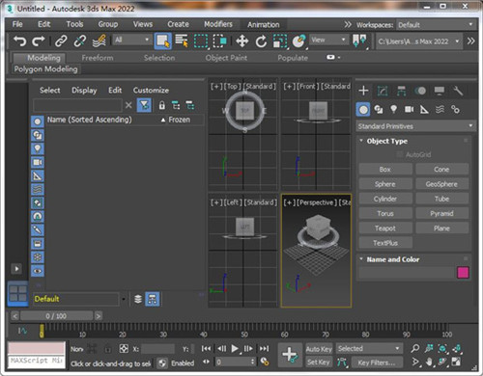
Task: Open the Customize menu in Scene Explorer
Action: click(x=151, y=91)
